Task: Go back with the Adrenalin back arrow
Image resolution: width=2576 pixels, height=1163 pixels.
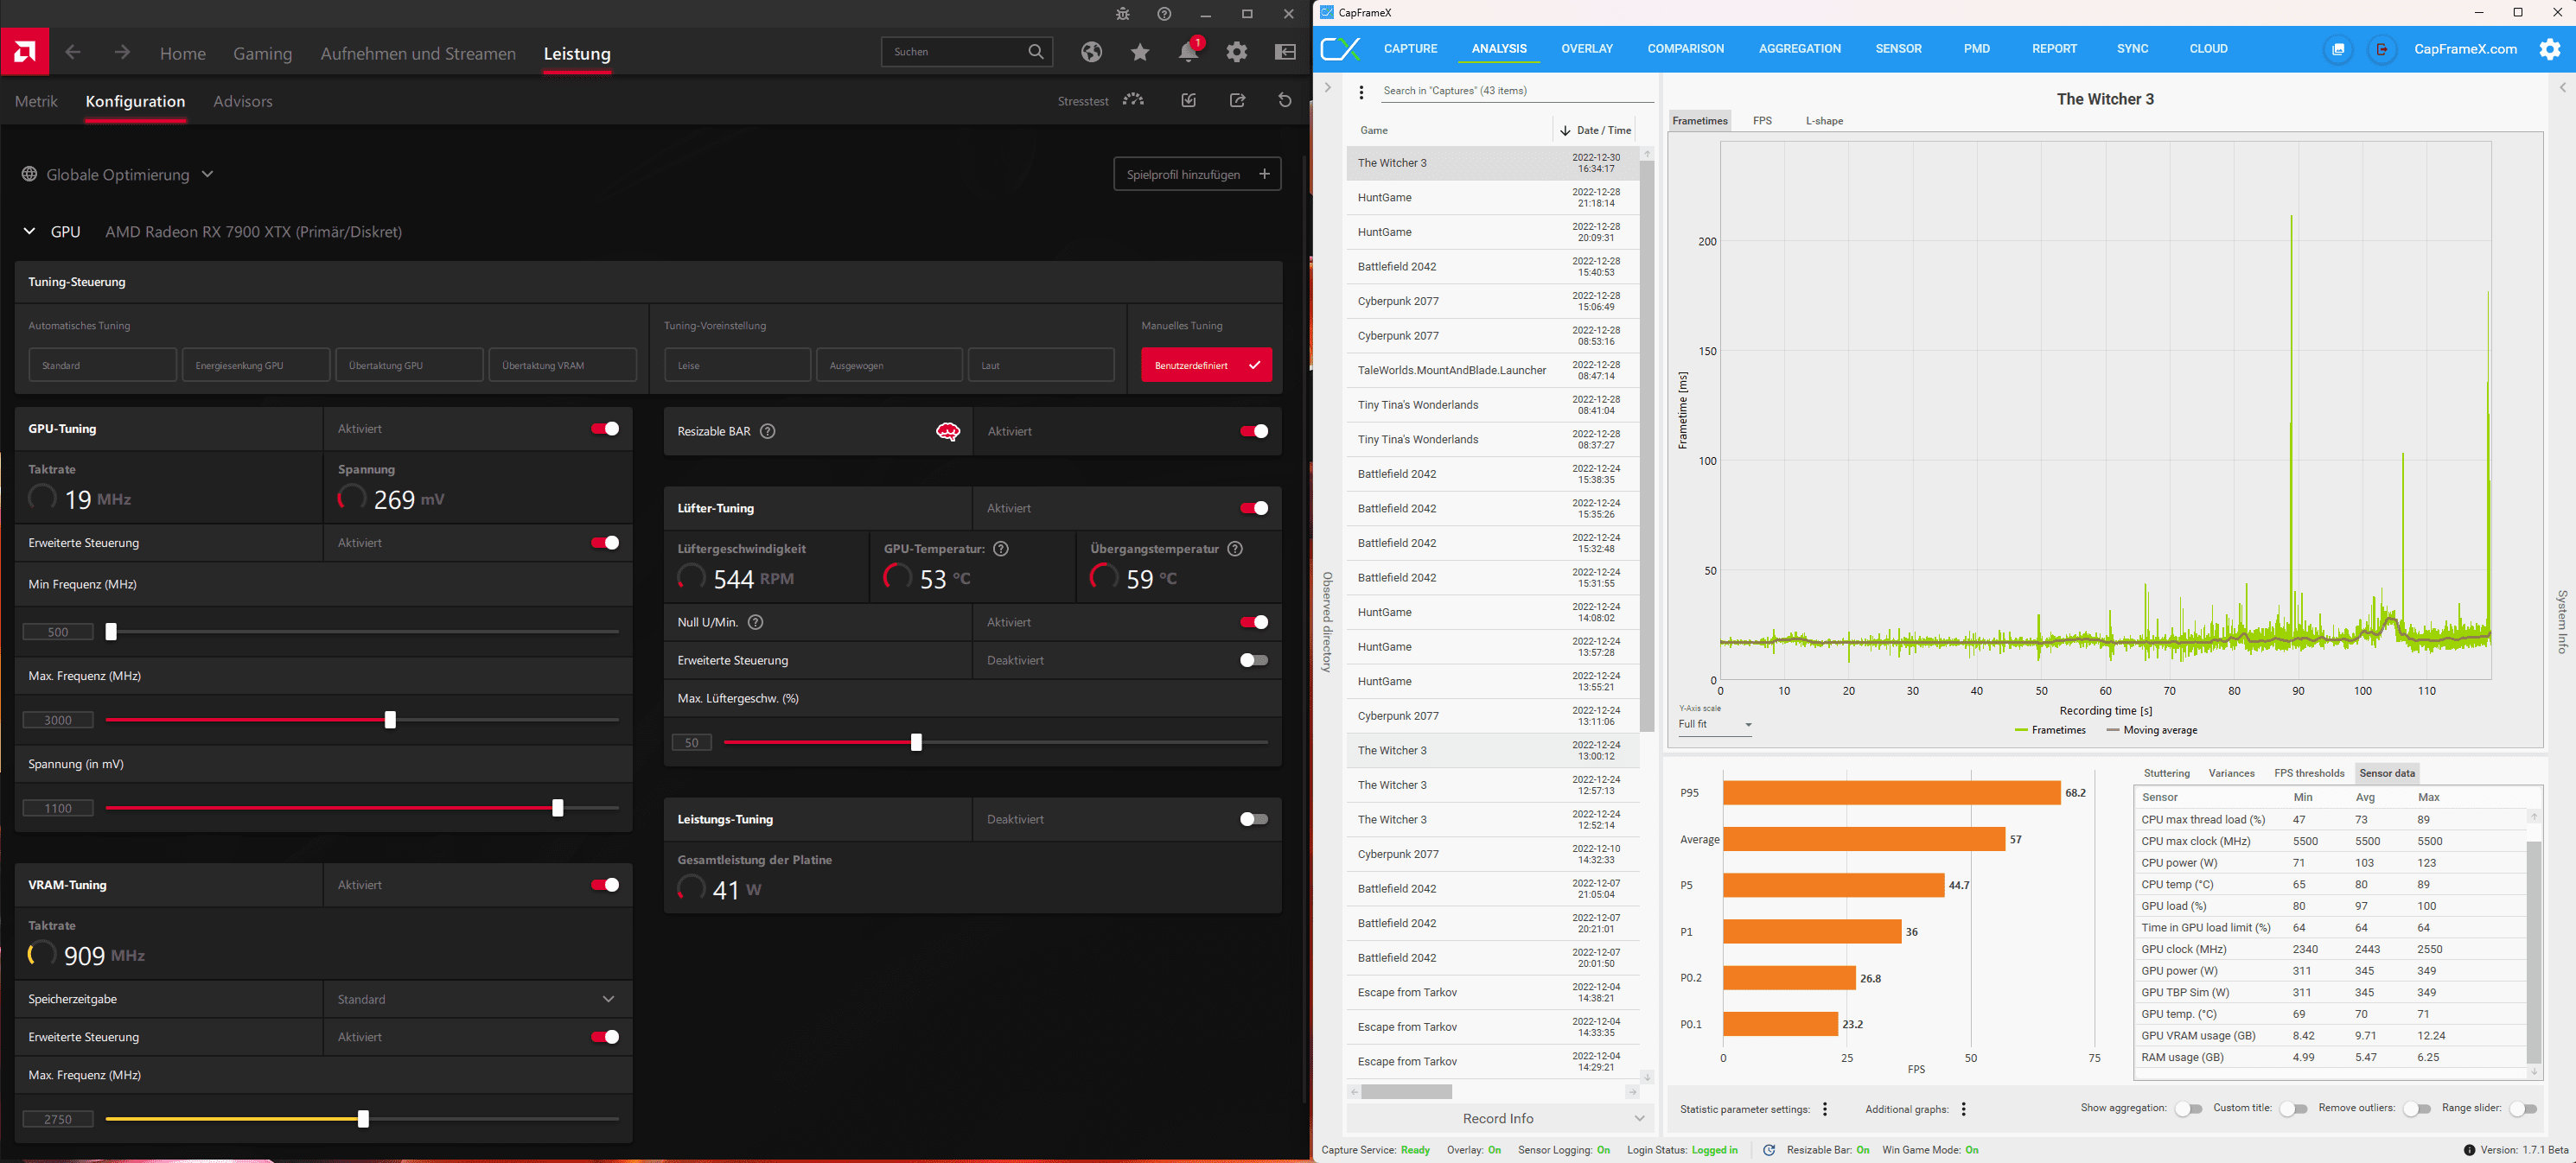Action: click(73, 52)
